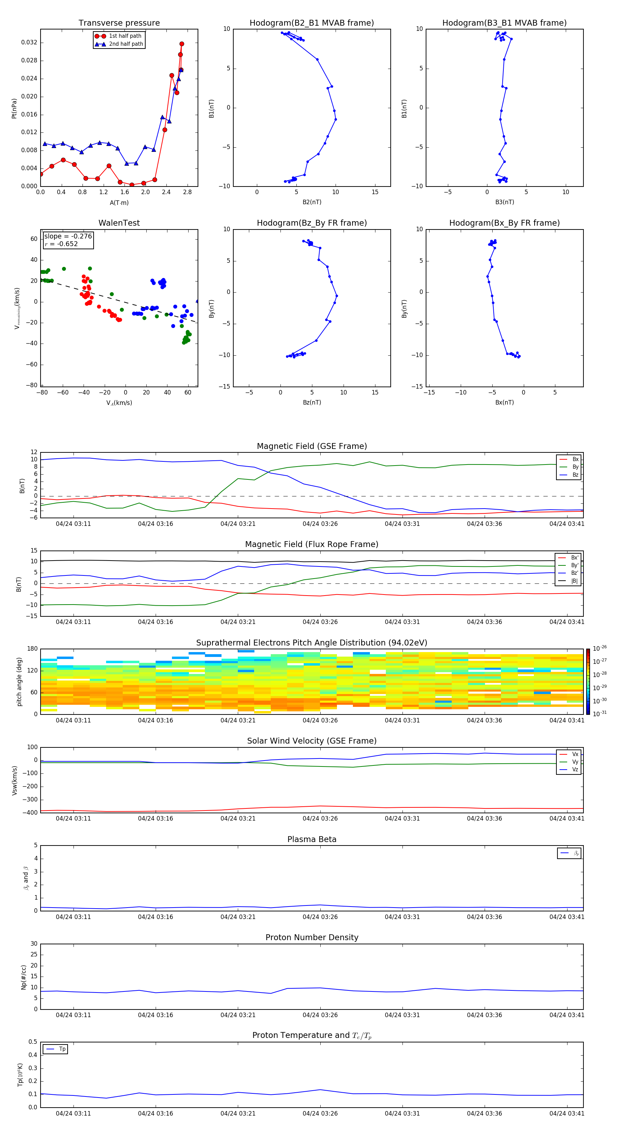624x1144 pixels.
Task: Click the 'Pt(nPa)' y-axis label
Action: coord(14,108)
